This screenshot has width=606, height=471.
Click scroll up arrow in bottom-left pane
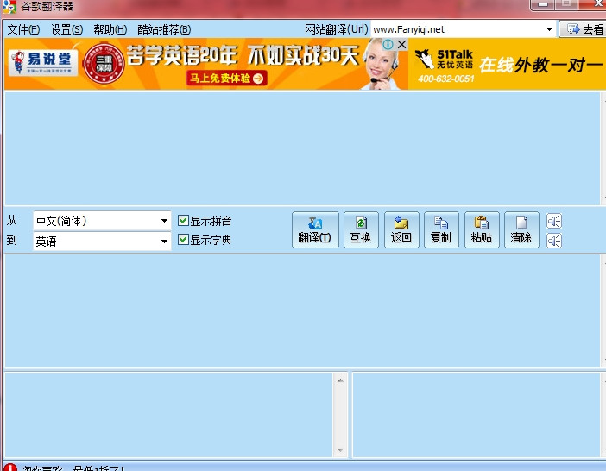pos(340,380)
